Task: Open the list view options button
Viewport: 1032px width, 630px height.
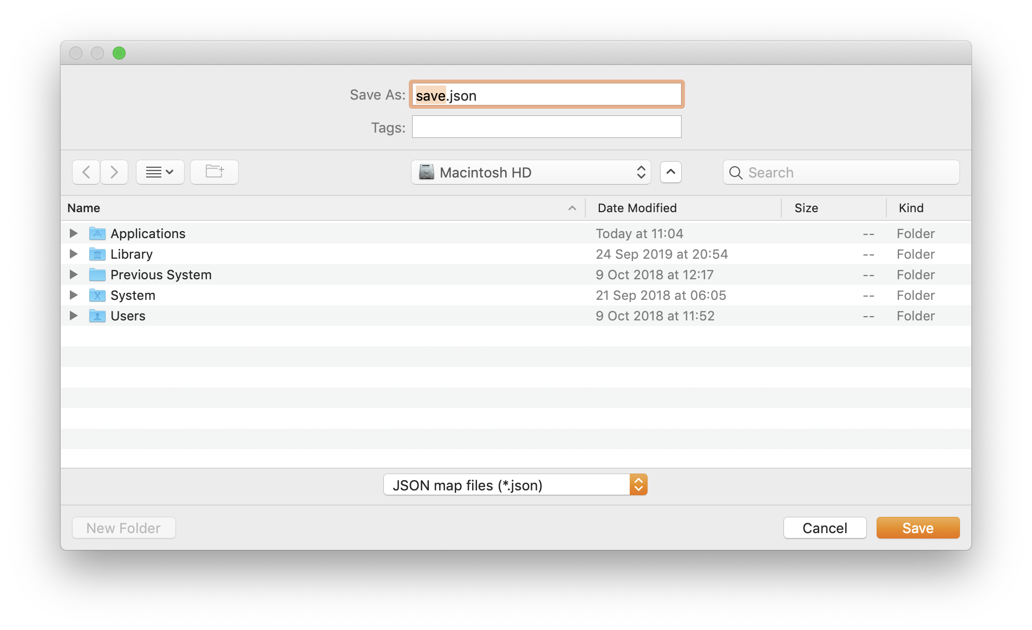Action: (160, 172)
